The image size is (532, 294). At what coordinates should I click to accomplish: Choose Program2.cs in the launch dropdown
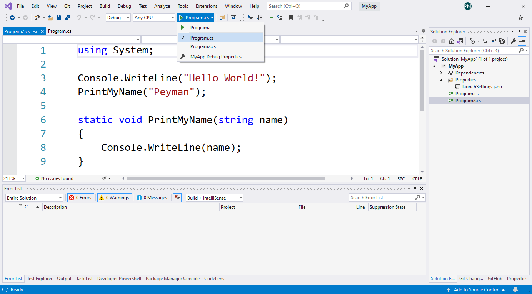(x=221, y=46)
